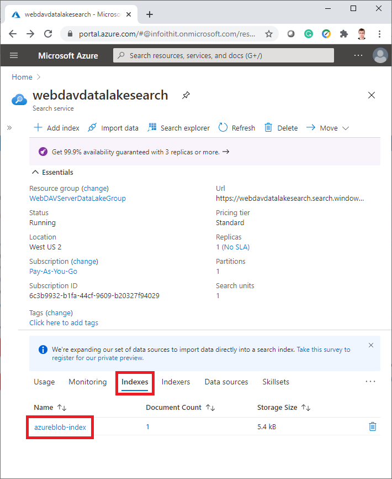Dismiss the data sources info banner
This screenshot has width=392, height=479.
[370, 345]
